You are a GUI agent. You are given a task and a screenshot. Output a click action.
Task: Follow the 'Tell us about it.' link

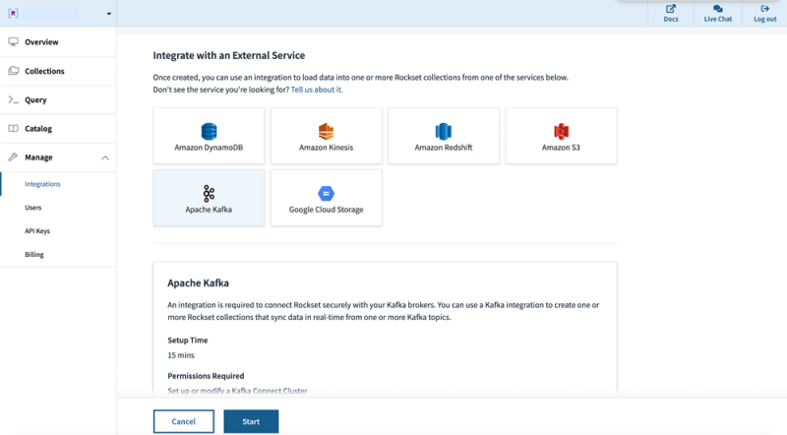coord(317,90)
